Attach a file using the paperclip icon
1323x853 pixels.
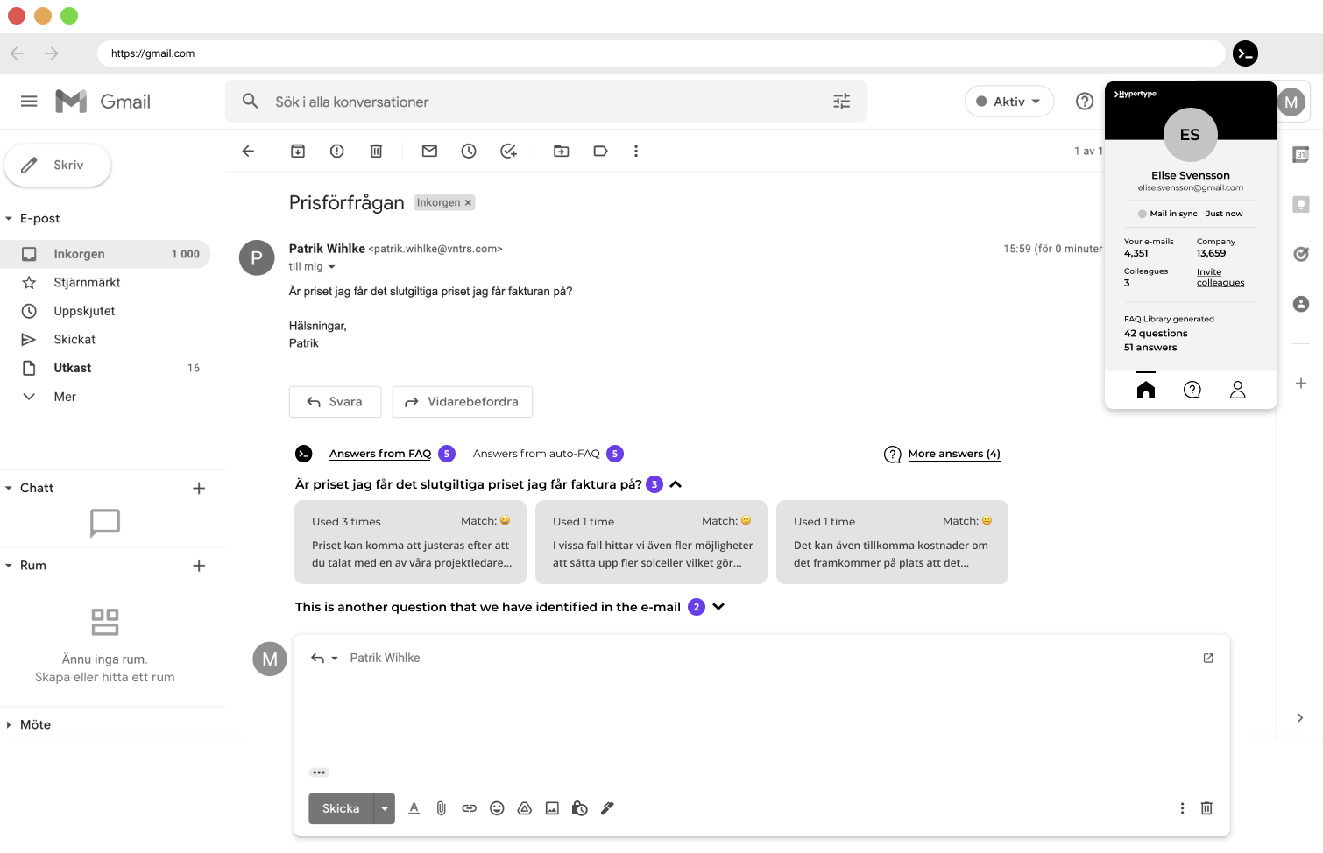pos(442,808)
